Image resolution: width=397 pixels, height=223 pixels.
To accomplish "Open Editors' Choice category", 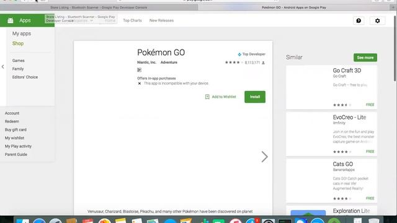I will pyautogui.click(x=25, y=77).
